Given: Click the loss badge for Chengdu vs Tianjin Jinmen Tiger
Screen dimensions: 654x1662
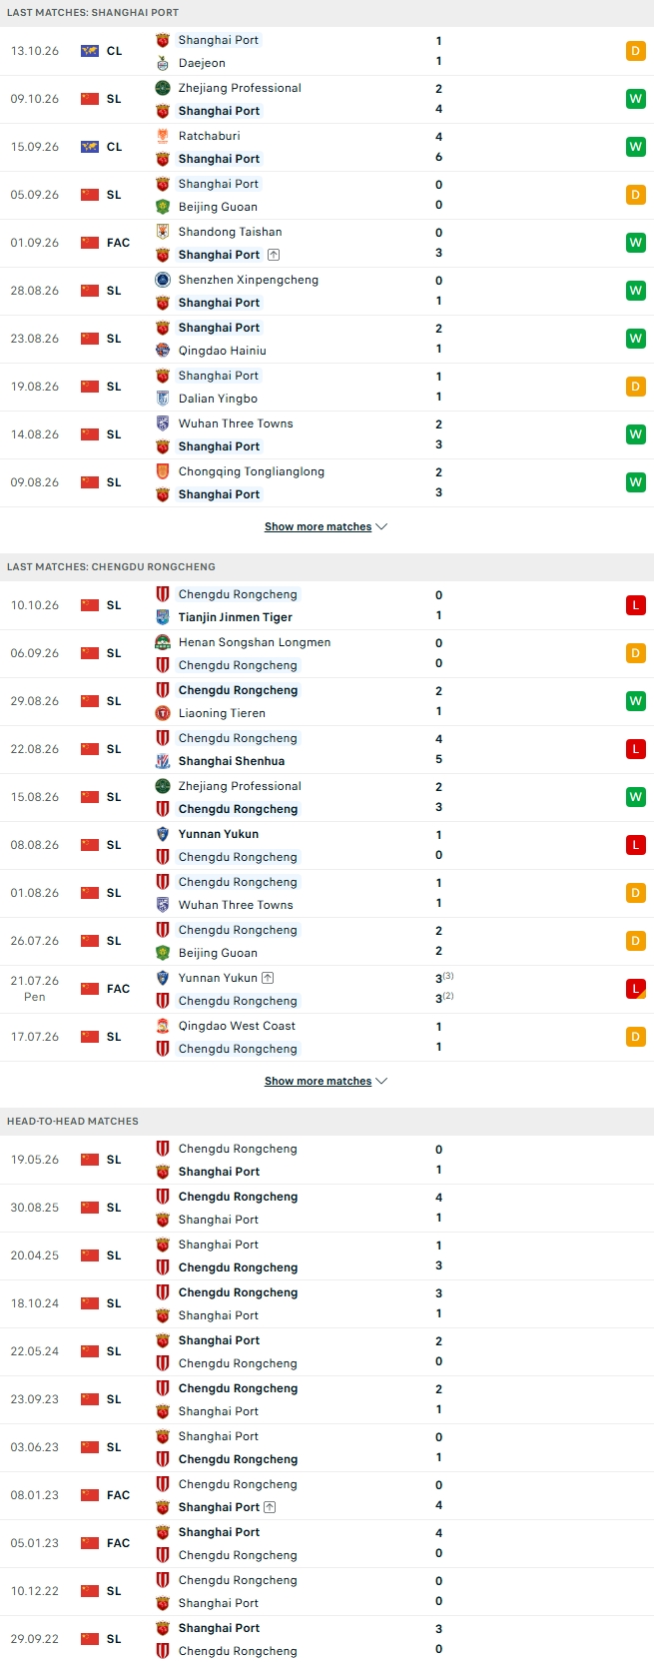Looking at the screenshot, I should click(636, 605).
